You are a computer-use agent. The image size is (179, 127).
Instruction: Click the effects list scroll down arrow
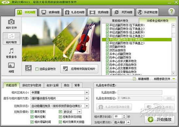(x=173, y=73)
